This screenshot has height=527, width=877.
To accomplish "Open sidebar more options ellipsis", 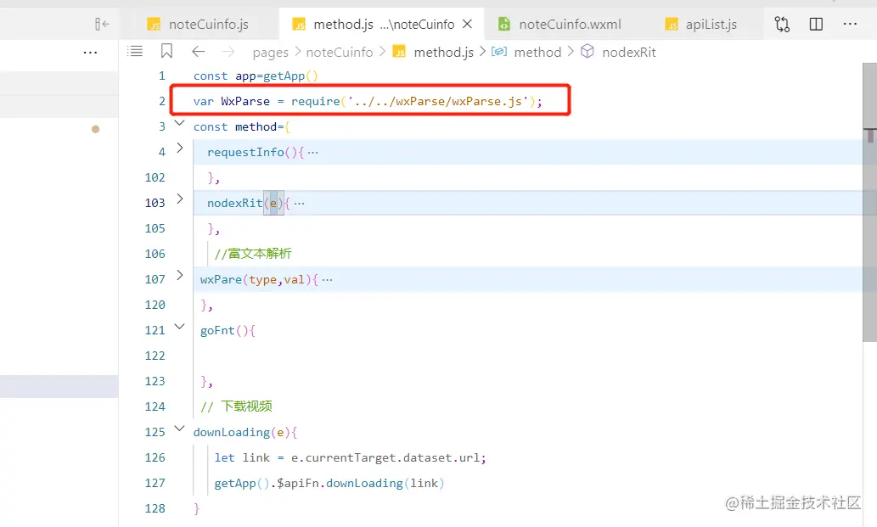I will [90, 53].
